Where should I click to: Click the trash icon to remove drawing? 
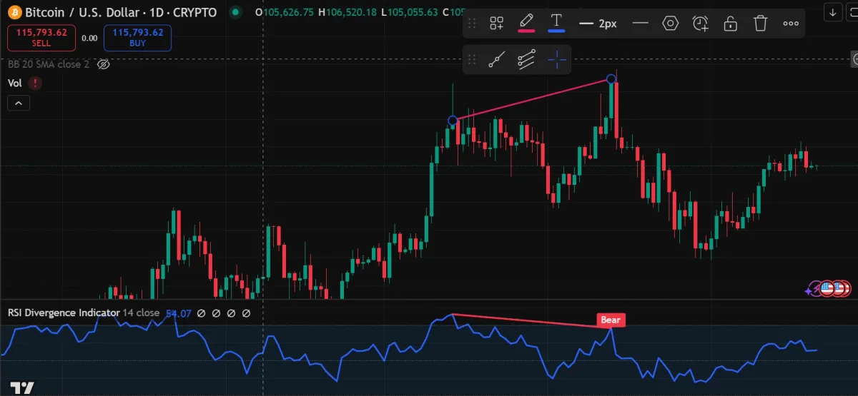[x=760, y=24]
